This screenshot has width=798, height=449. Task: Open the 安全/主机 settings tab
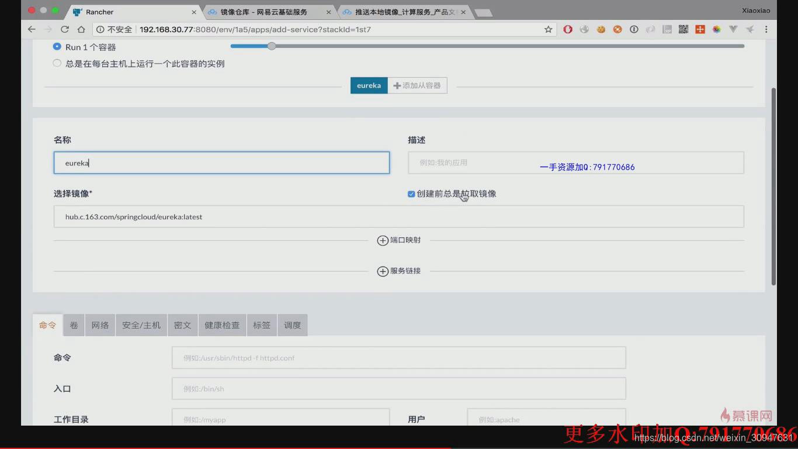141,325
